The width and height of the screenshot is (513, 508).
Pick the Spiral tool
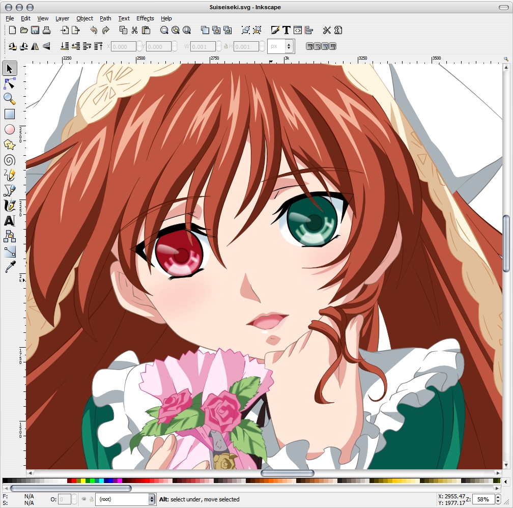coord(10,160)
